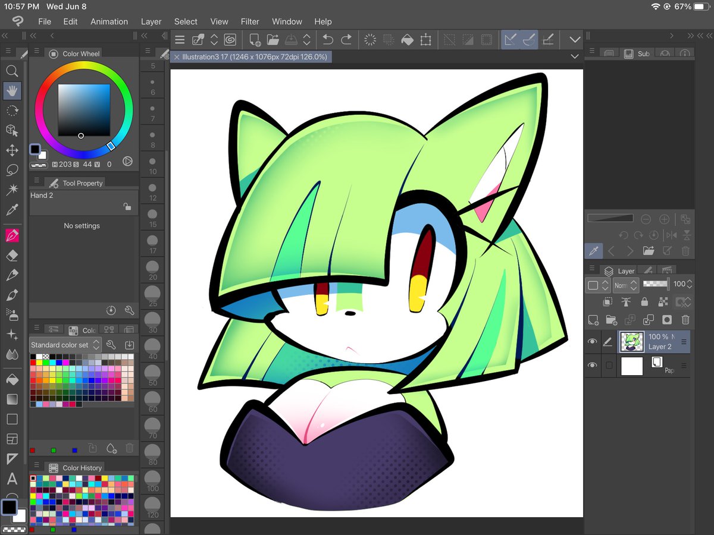Click the Scale/transform icon in command bar
Image resolution: width=714 pixels, height=535 pixels.
click(425, 40)
